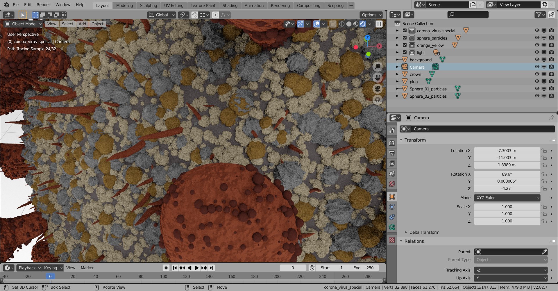Click the pan view hand icon

(x=377, y=78)
